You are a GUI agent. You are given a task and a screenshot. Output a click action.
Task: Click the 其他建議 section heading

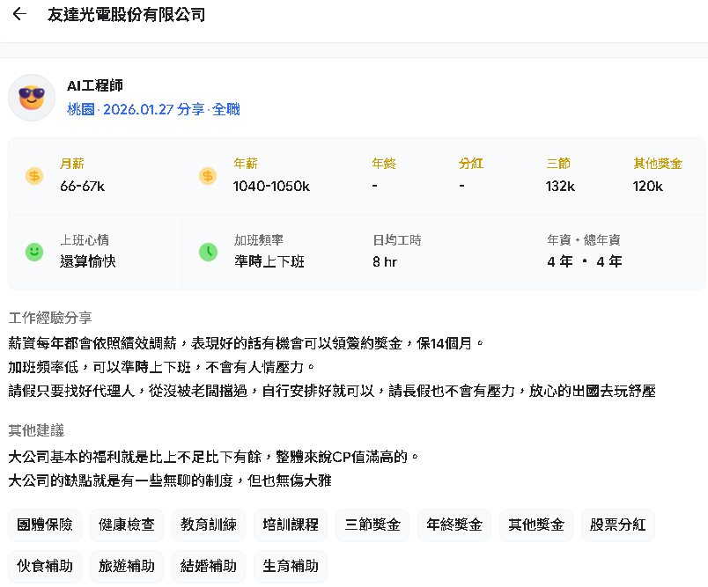click(36, 430)
